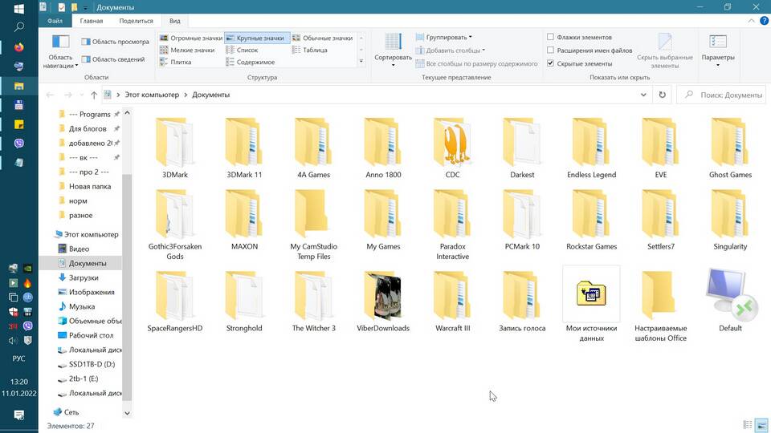This screenshot has width=771, height=433.
Task: Choose the Содержимое layout option
Action: pyautogui.click(x=250, y=62)
